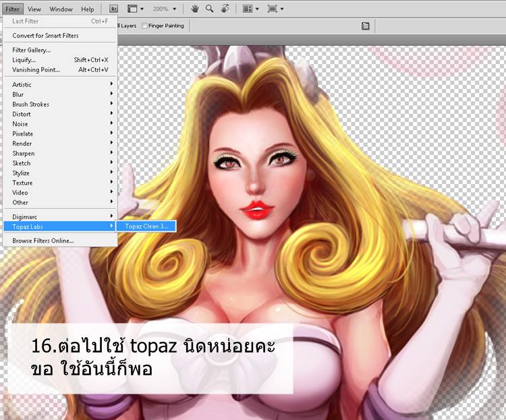
Task: Open the Render filter submenu
Action: pyautogui.click(x=60, y=144)
